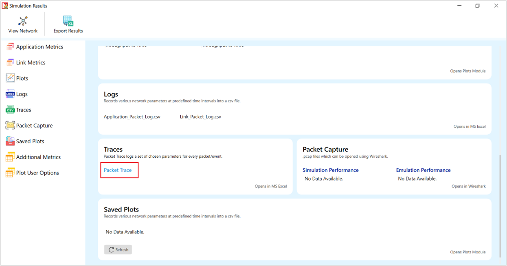Image resolution: width=507 pixels, height=266 pixels.
Task: Select the Link Metrics sidebar icon
Action: (x=10, y=63)
